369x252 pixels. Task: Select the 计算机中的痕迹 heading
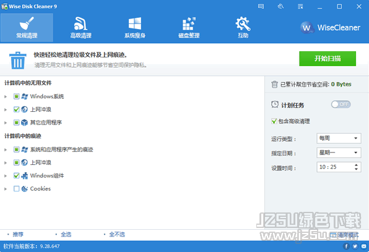tap(23, 136)
